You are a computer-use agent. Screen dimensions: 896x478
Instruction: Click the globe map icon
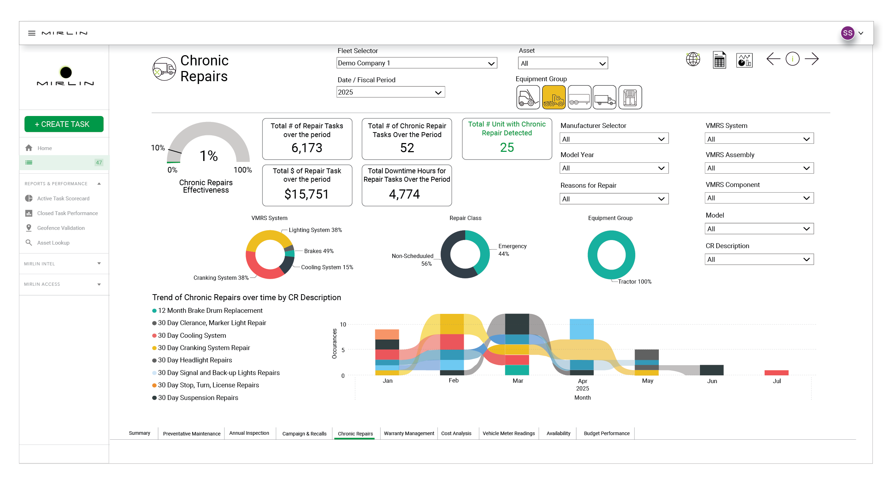point(693,59)
